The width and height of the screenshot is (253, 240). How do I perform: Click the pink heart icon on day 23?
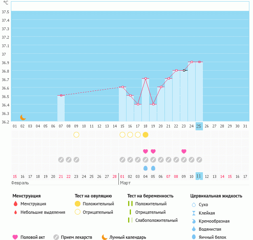184,151
